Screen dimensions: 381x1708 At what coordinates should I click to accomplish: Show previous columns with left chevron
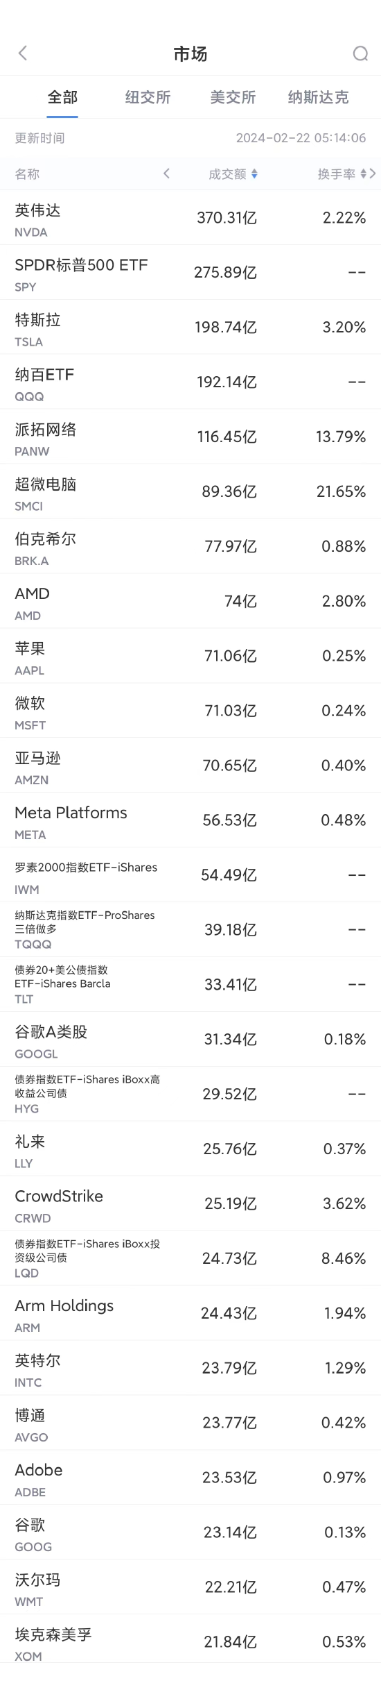click(x=166, y=174)
